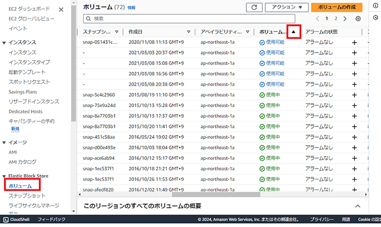Click the インスタンス item under the インスタンス section

click(x=22, y=52)
